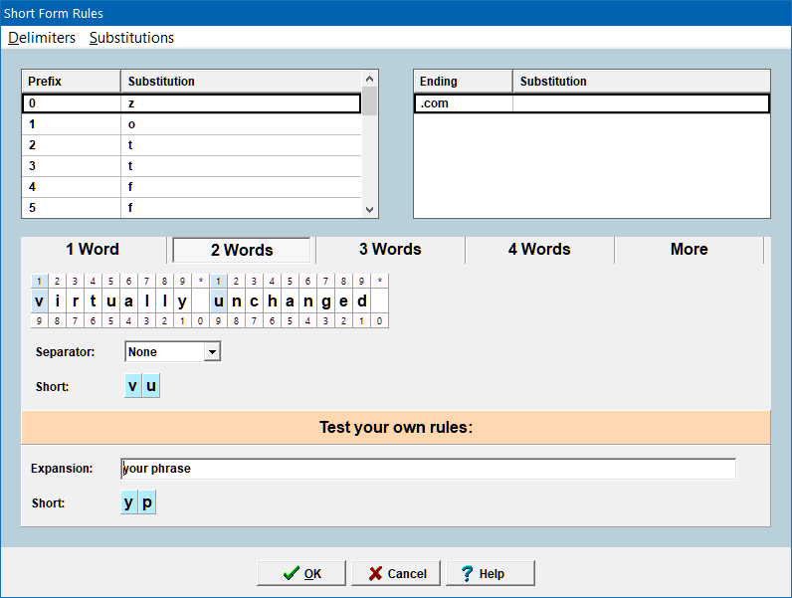Open the Separator dropdown
This screenshot has width=792, height=598.
click(211, 351)
